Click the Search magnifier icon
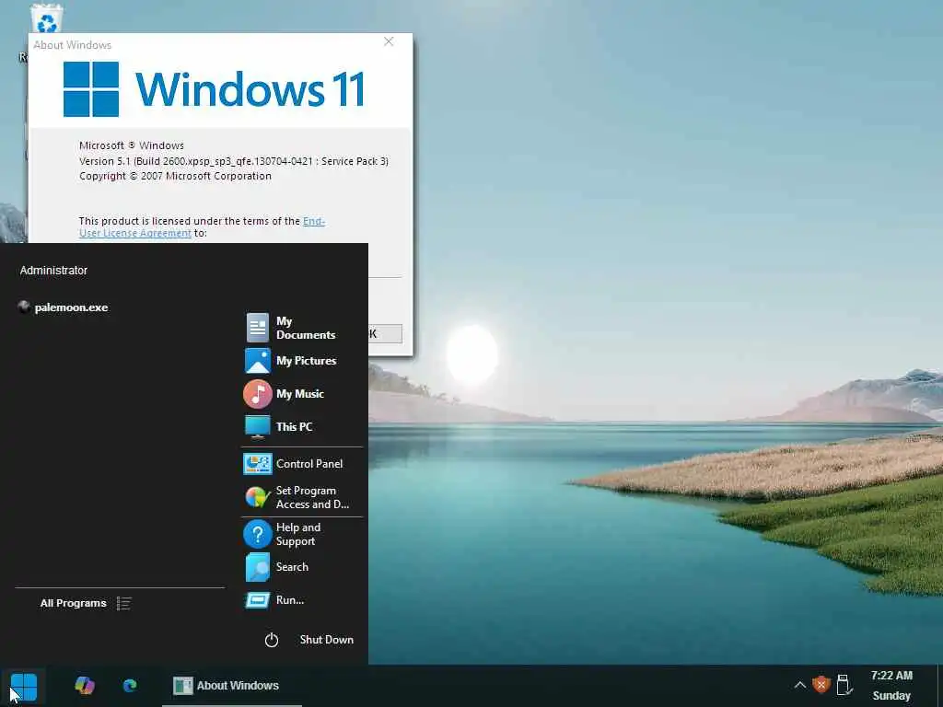 click(258, 567)
